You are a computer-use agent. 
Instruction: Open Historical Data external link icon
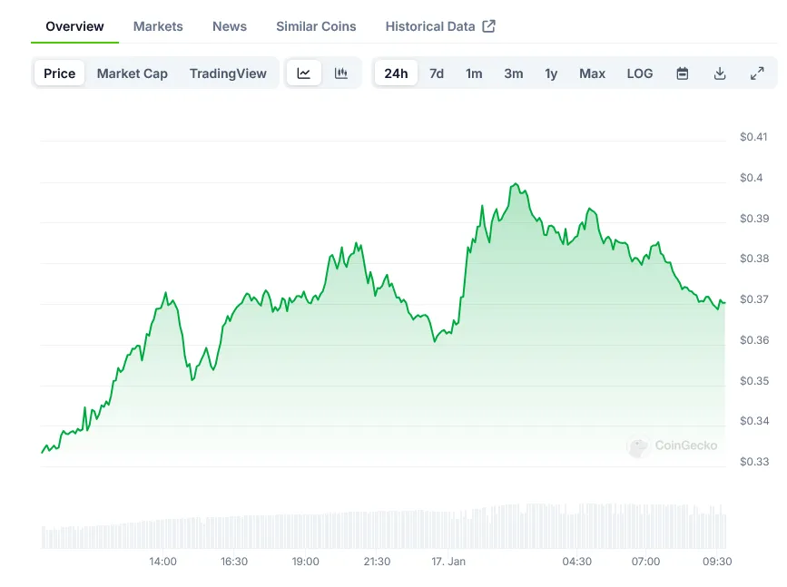(x=488, y=26)
